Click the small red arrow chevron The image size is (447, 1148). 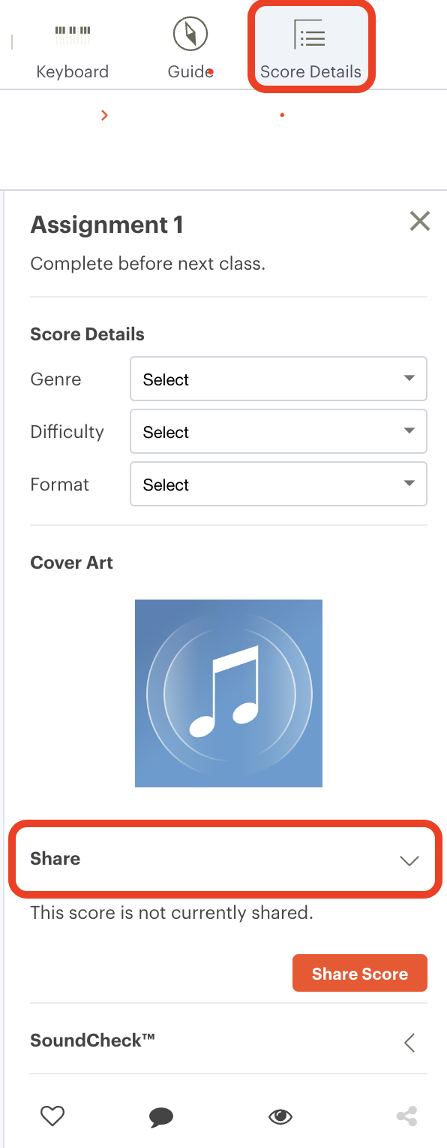pos(104,115)
